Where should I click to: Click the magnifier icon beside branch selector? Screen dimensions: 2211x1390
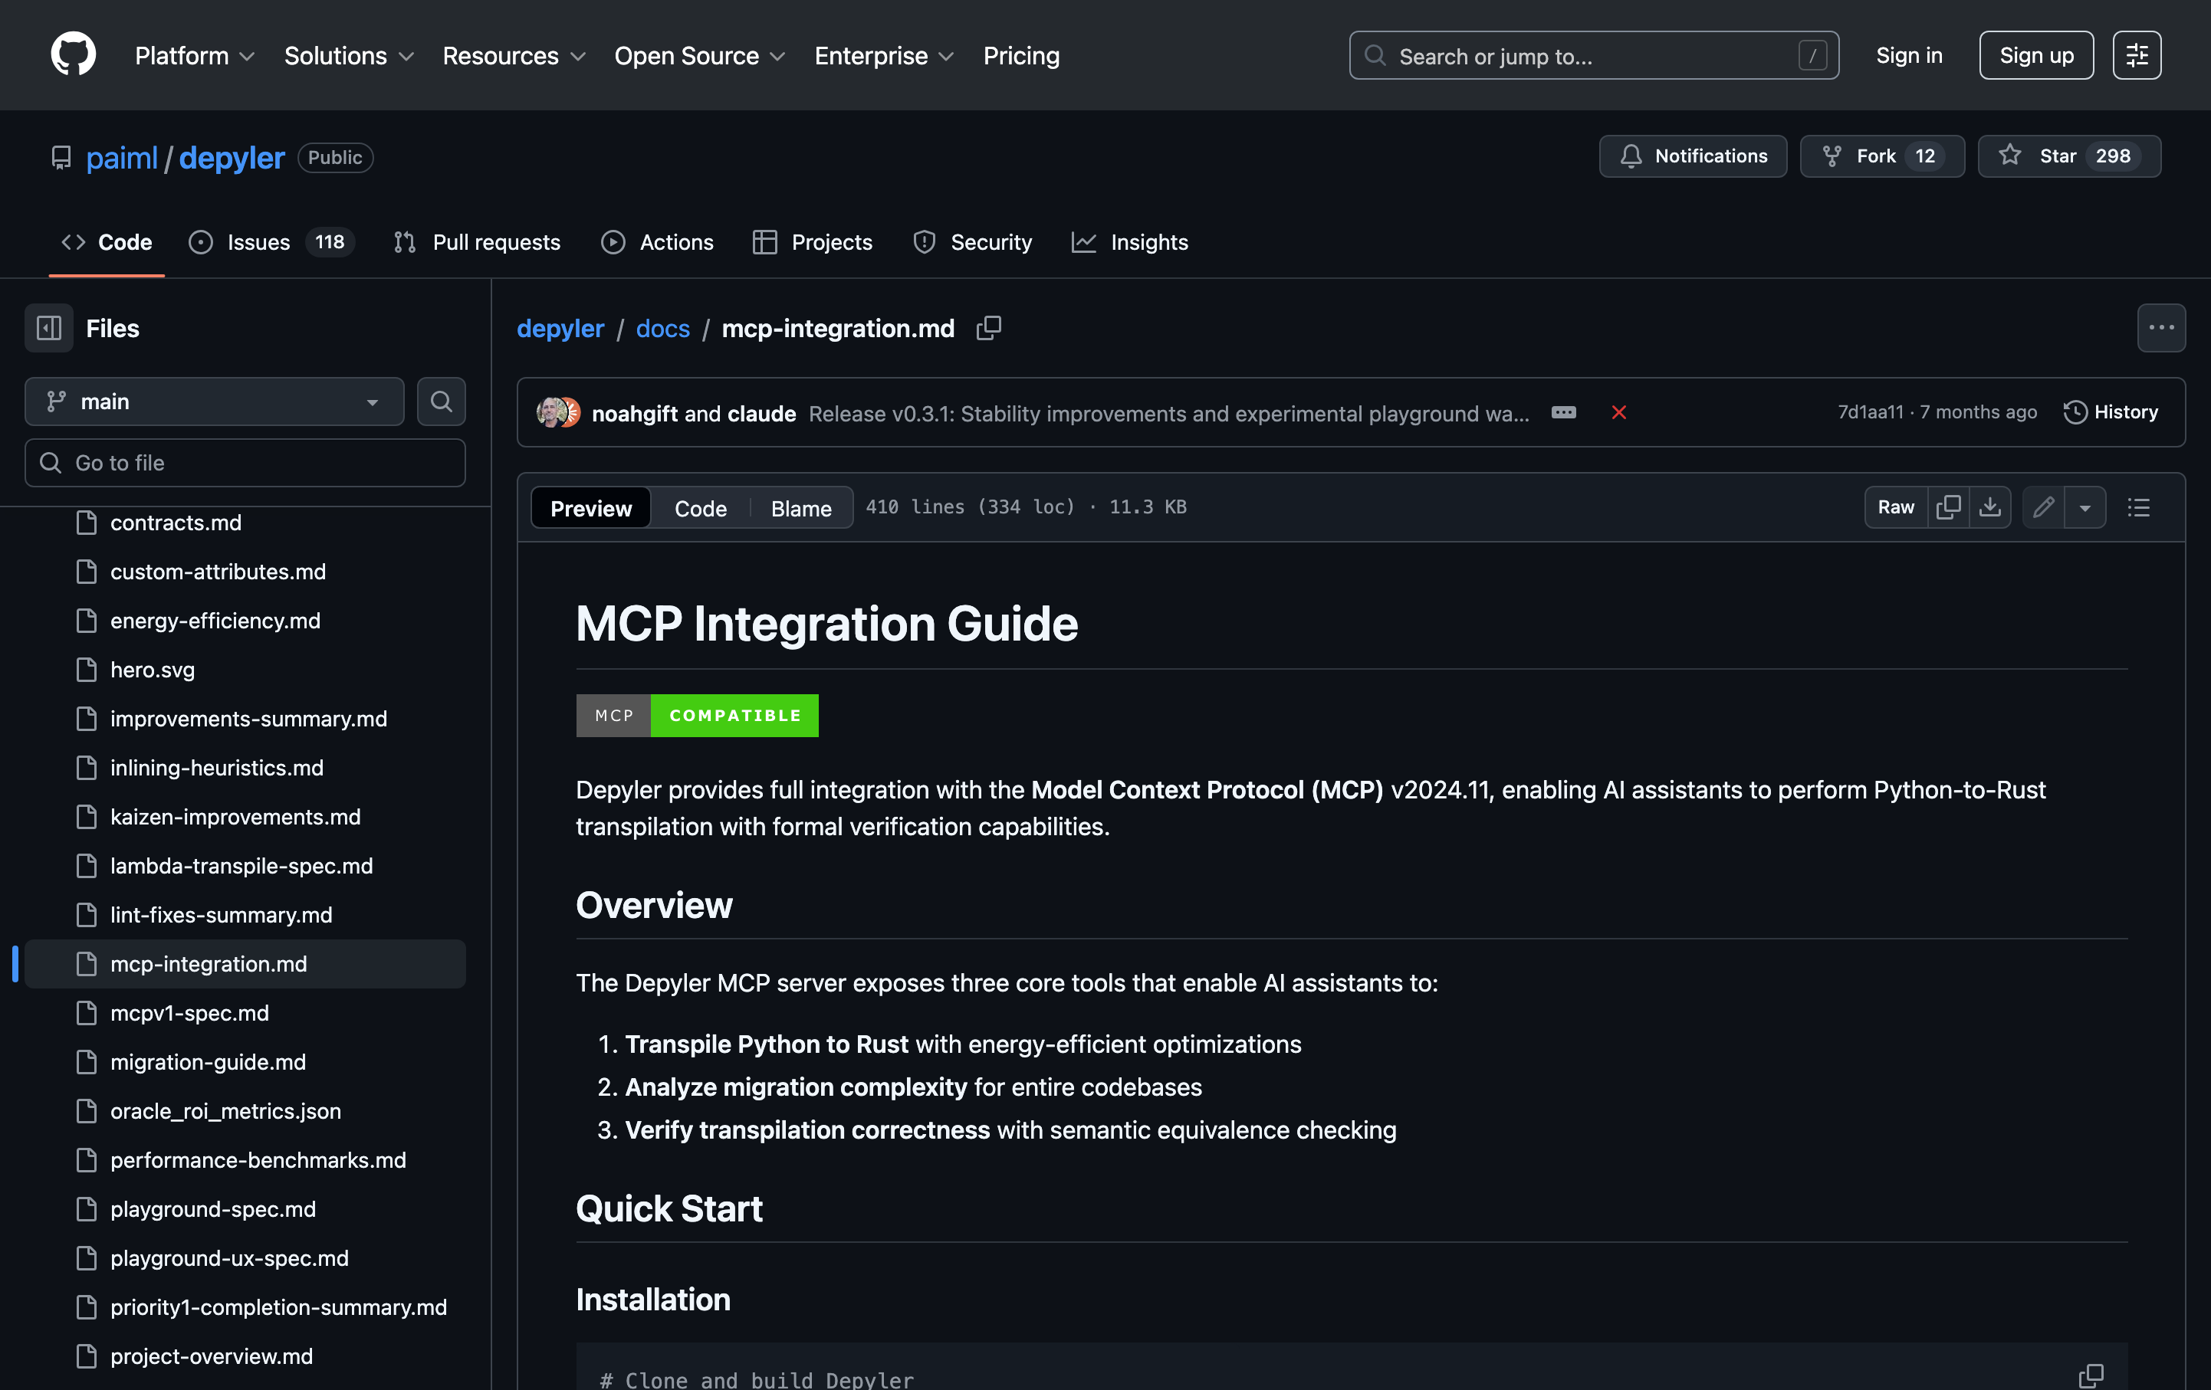point(441,402)
